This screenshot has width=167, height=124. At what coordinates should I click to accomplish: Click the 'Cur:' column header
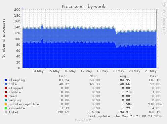pos(63,76)
